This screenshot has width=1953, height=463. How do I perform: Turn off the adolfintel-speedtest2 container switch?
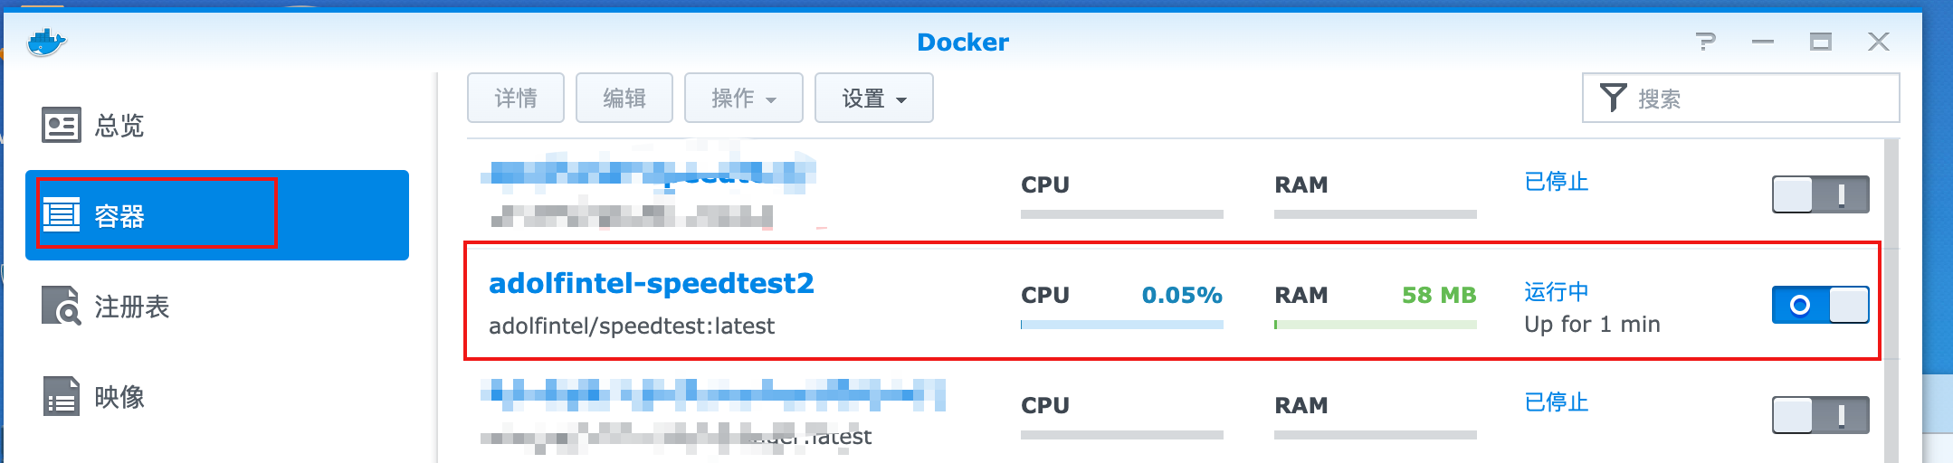[x=1820, y=305]
